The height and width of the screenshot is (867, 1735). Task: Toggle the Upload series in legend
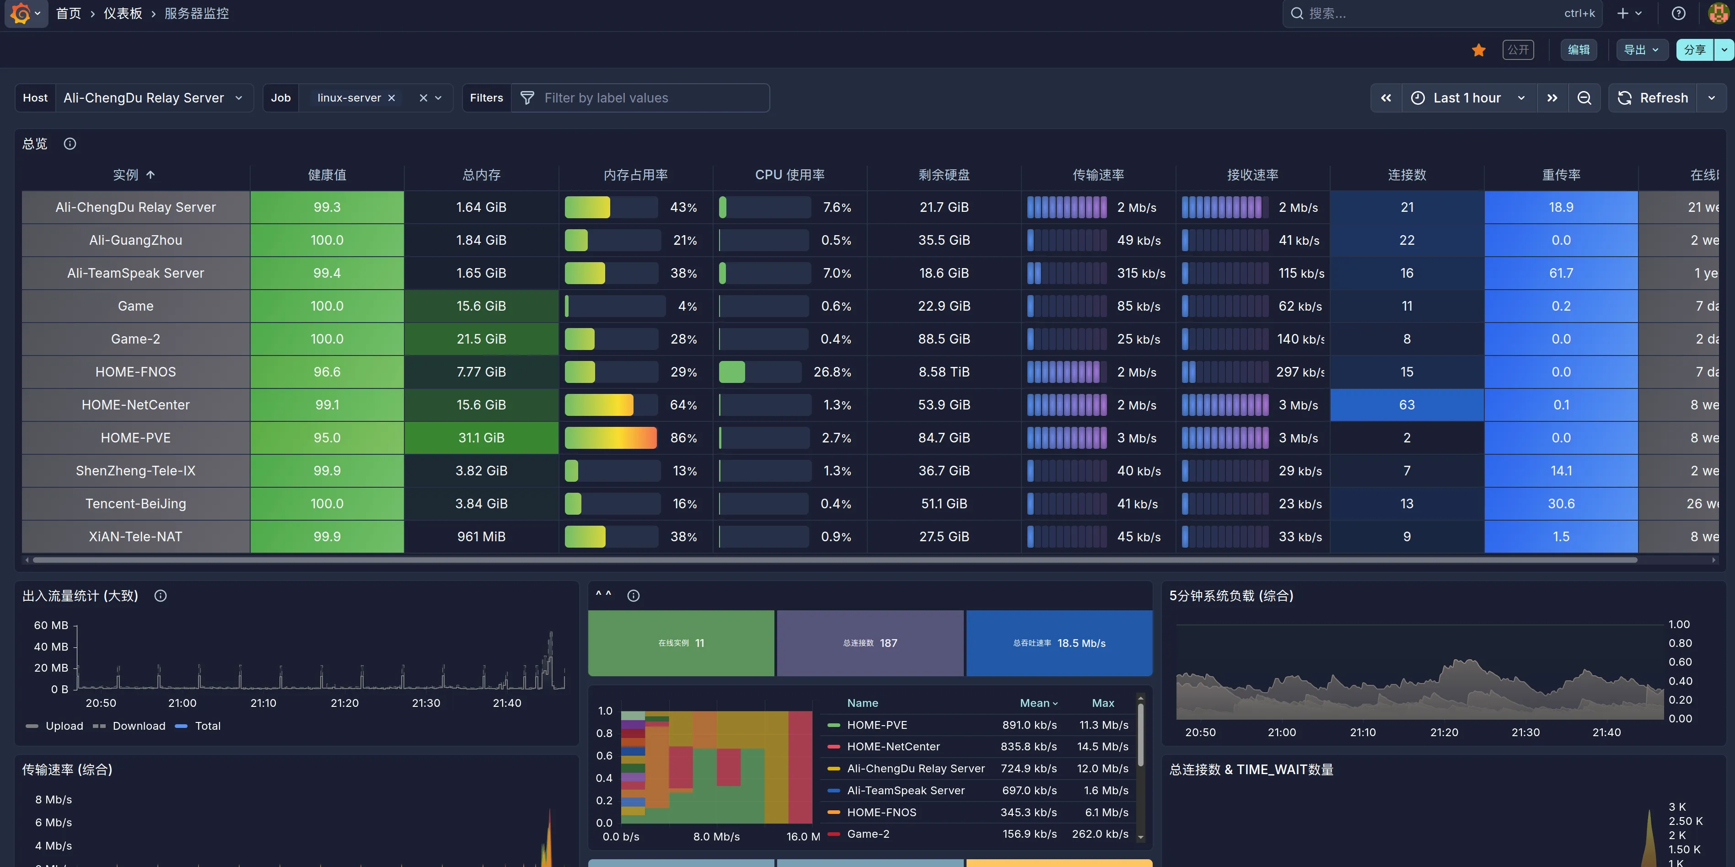(x=64, y=726)
